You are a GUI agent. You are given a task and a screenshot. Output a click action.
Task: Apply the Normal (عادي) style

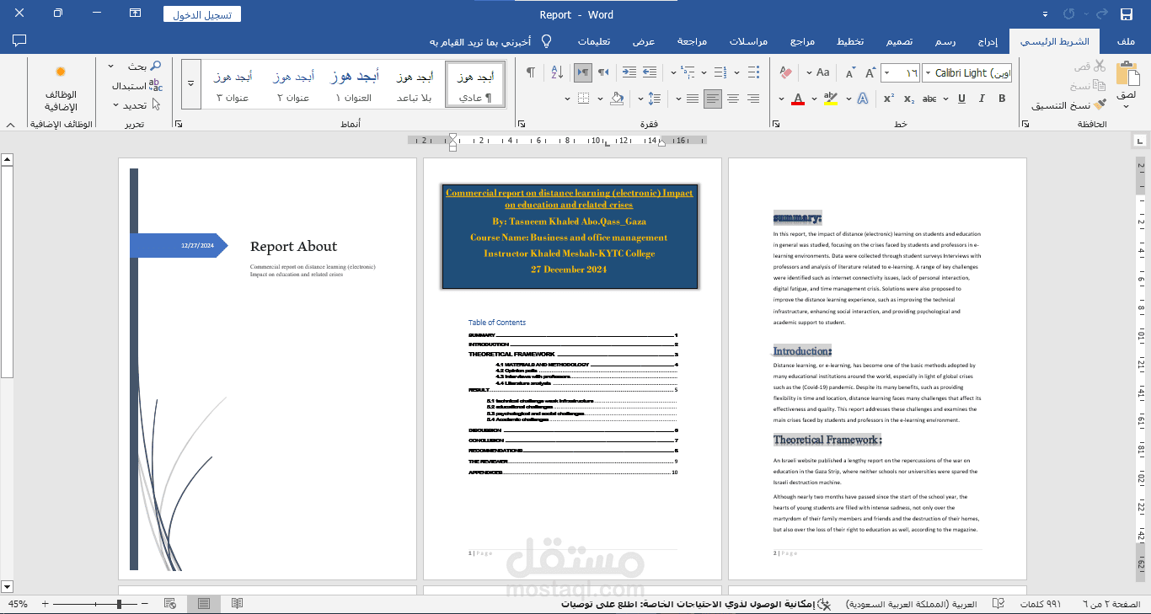(x=475, y=84)
